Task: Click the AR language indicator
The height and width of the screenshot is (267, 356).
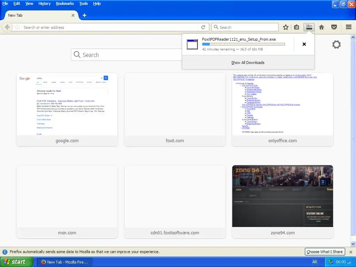Action: tap(315, 262)
